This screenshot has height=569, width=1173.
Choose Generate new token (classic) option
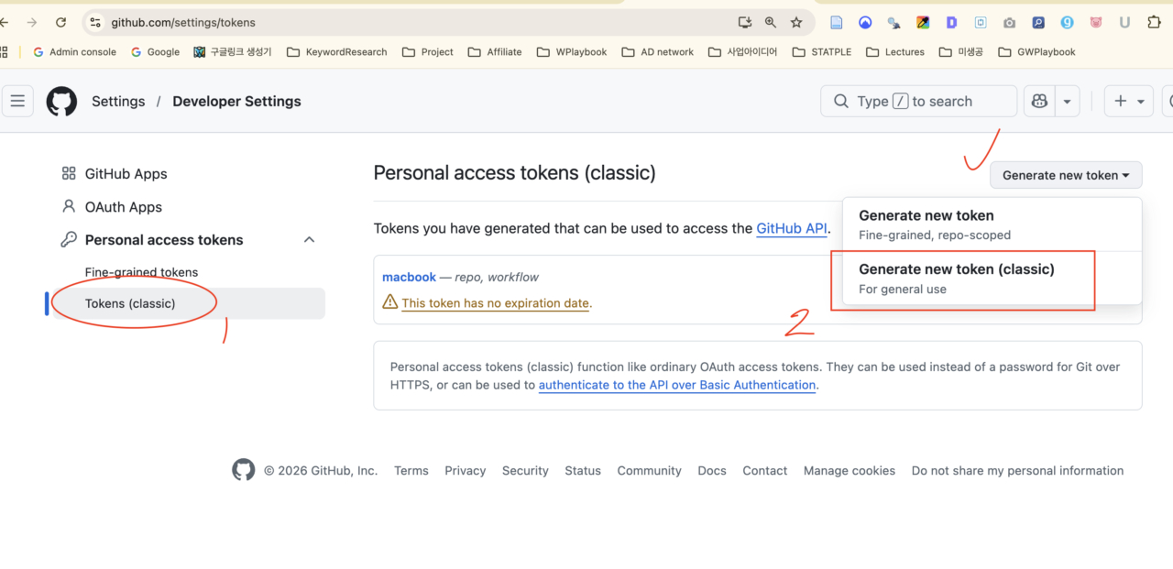coord(992,279)
